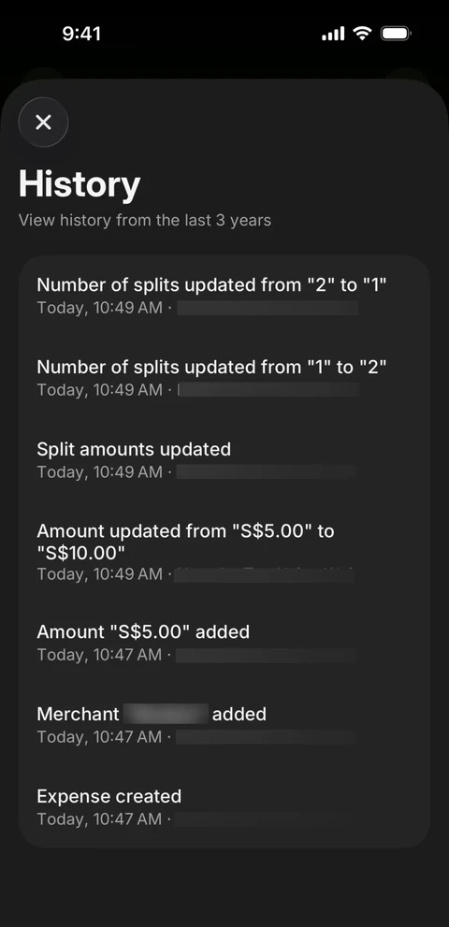This screenshot has width=449, height=927.
Task: Tap the 9:41 clock in the status bar
Action: click(81, 34)
